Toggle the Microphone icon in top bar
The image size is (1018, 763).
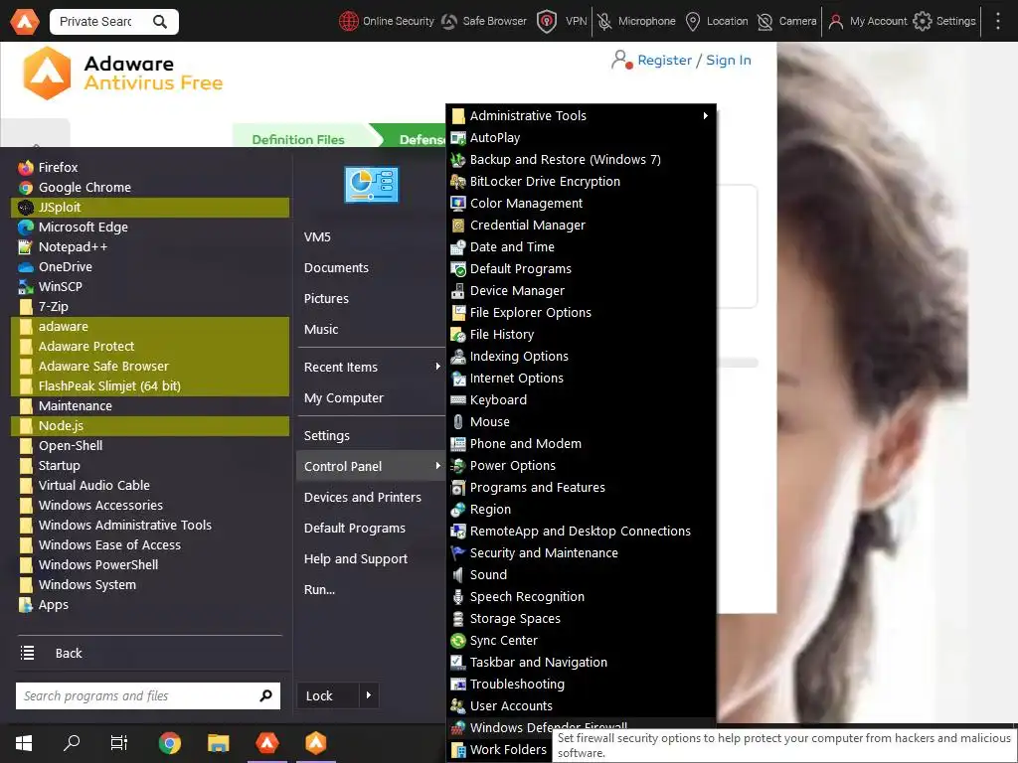604,22
